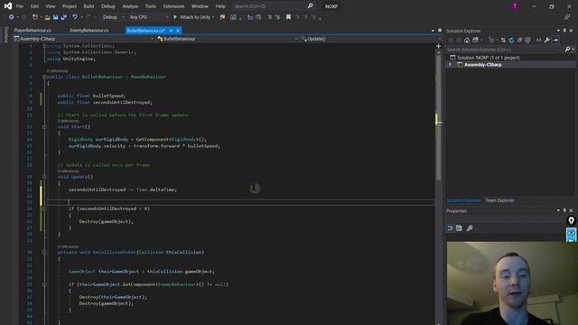Open the BulletBehaviour class navigation dropdown
This screenshot has width=578, height=325.
227,39
